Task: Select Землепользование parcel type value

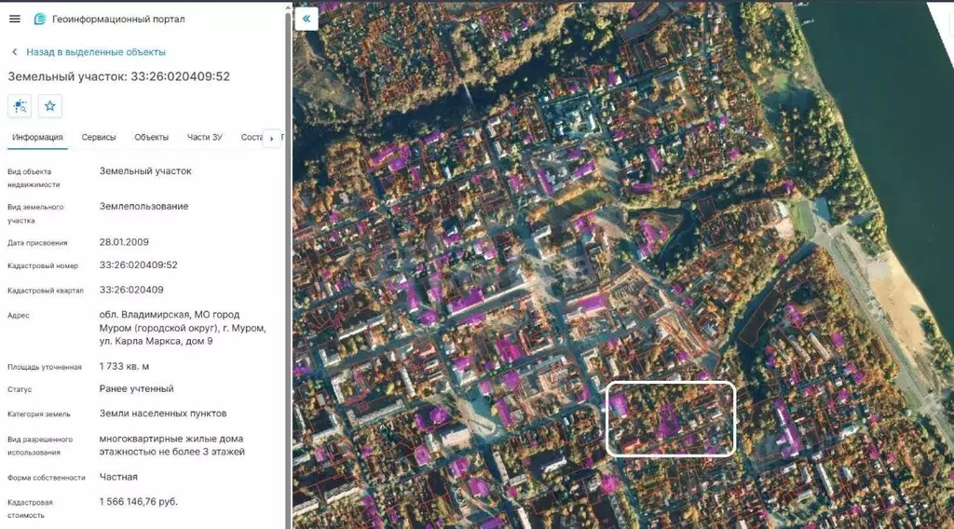Action: pos(143,206)
